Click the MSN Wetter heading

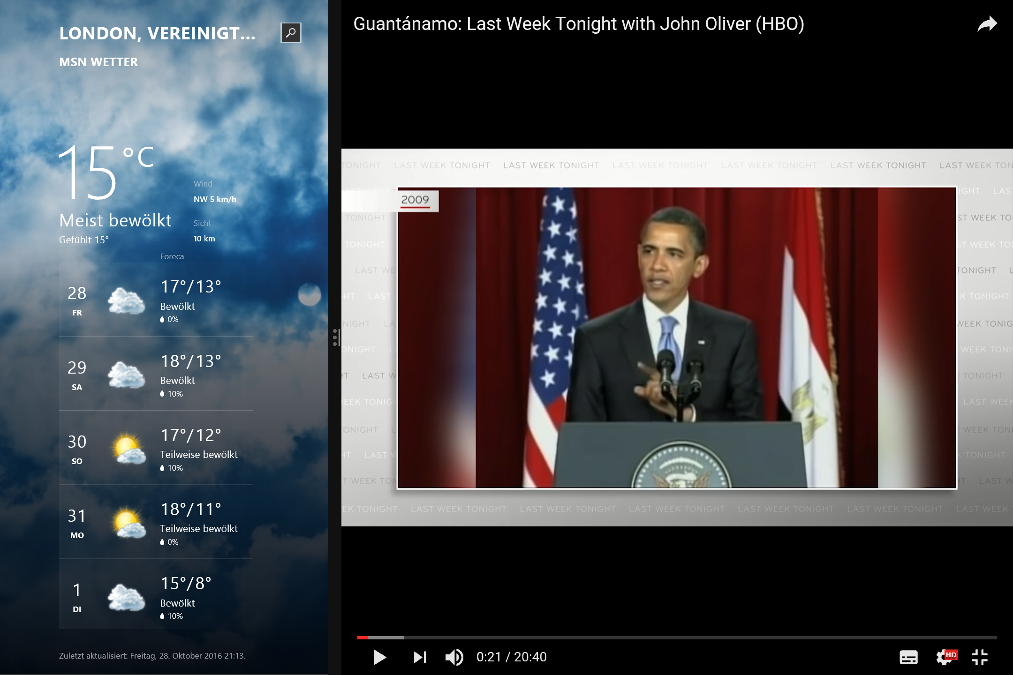98,62
